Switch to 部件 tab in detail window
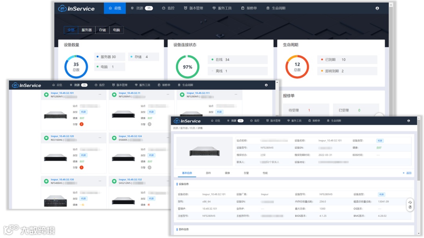 (x=208, y=173)
